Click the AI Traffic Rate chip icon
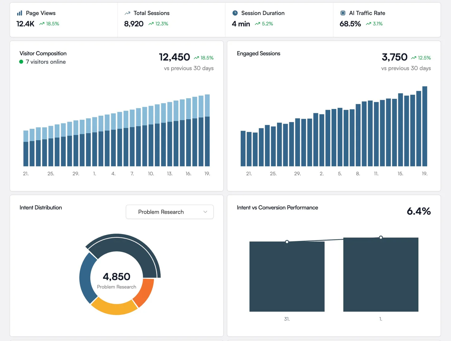The image size is (451, 341). tap(342, 13)
